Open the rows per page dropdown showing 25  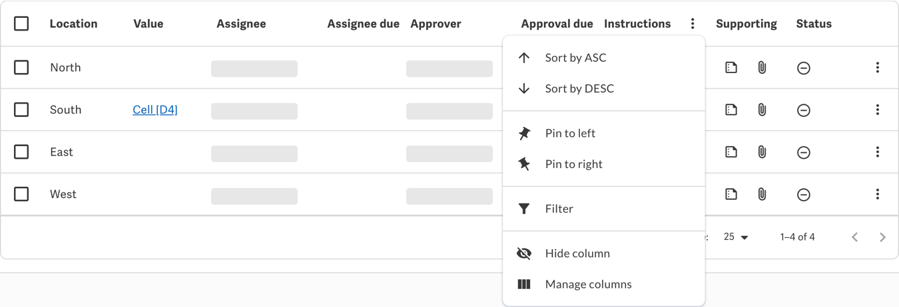(x=736, y=237)
